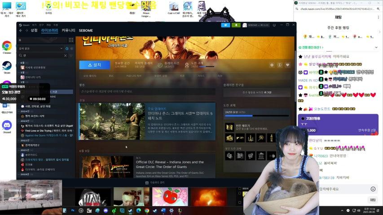Open the update 5 patch notes thumbnail
The height and width of the screenshot is (215, 383).
(x=112, y=121)
